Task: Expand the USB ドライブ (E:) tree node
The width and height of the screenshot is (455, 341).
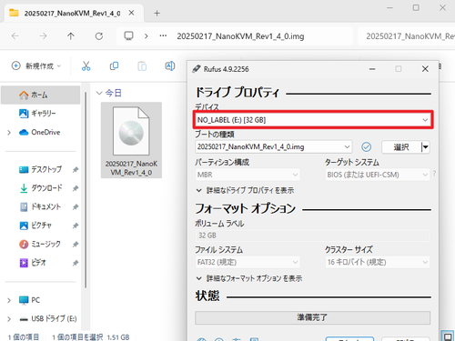Action: point(9,319)
